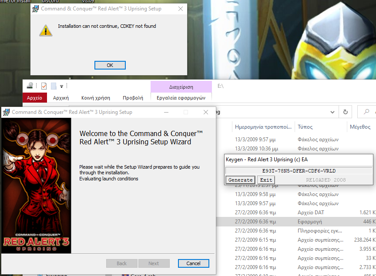Exit the Keygen window

pyautogui.click(x=266, y=180)
